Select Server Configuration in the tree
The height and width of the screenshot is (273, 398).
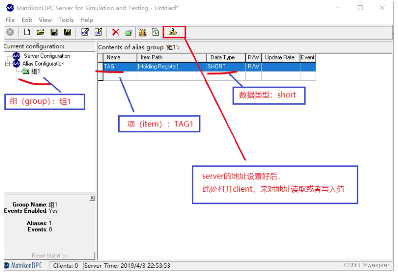[47, 56]
